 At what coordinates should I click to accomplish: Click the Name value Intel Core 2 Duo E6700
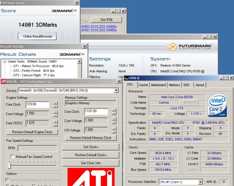pyautogui.click(x=177, y=97)
